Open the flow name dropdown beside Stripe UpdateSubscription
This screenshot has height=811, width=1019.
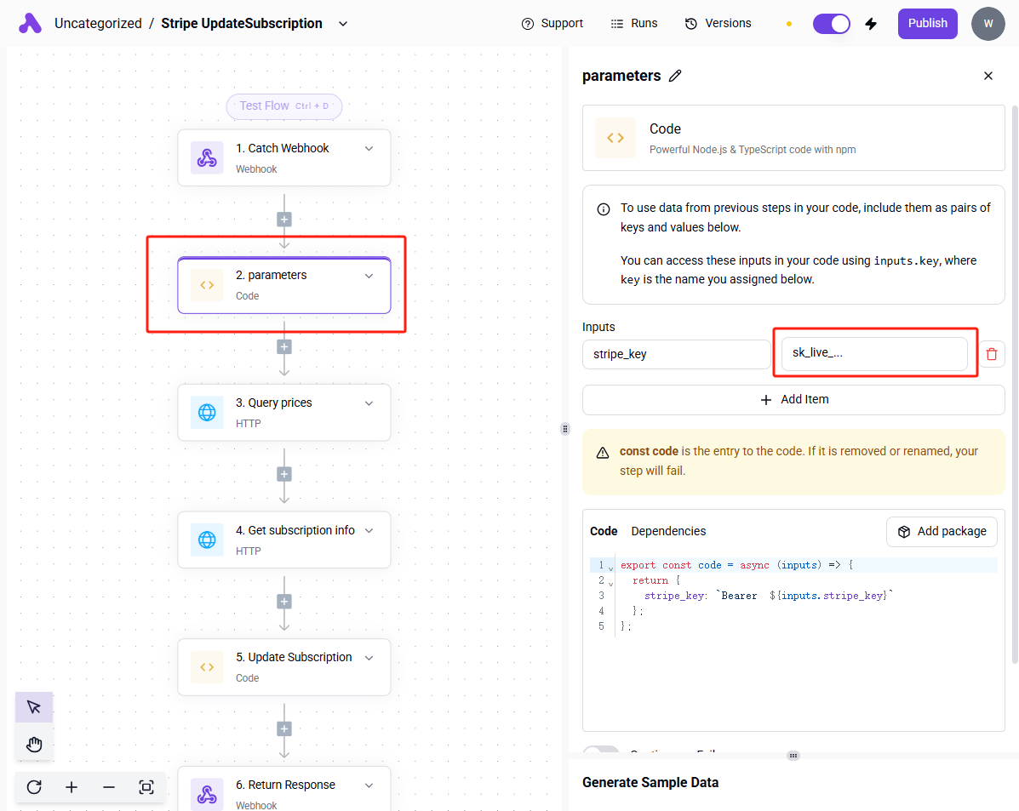[x=343, y=24]
